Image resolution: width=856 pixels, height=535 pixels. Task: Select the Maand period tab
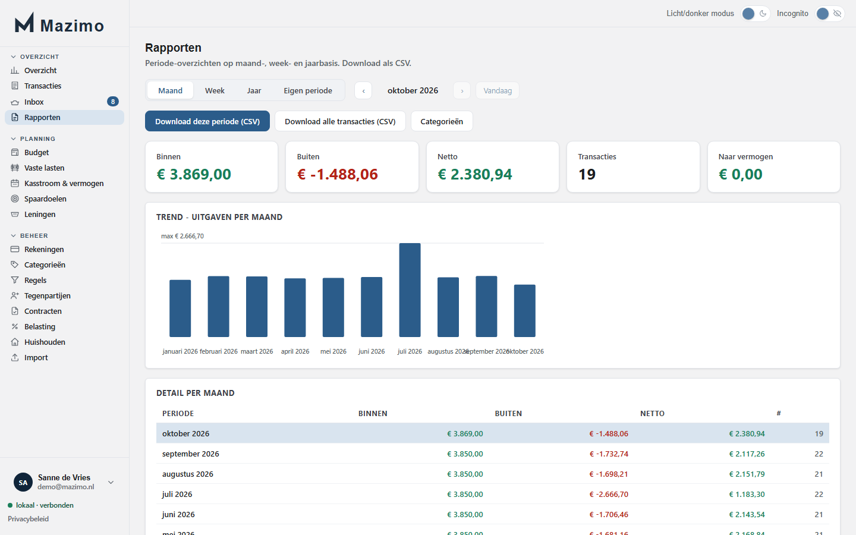[x=170, y=90]
